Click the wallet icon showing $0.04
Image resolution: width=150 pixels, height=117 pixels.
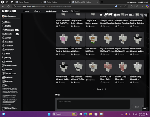click(x=127, y=15)
